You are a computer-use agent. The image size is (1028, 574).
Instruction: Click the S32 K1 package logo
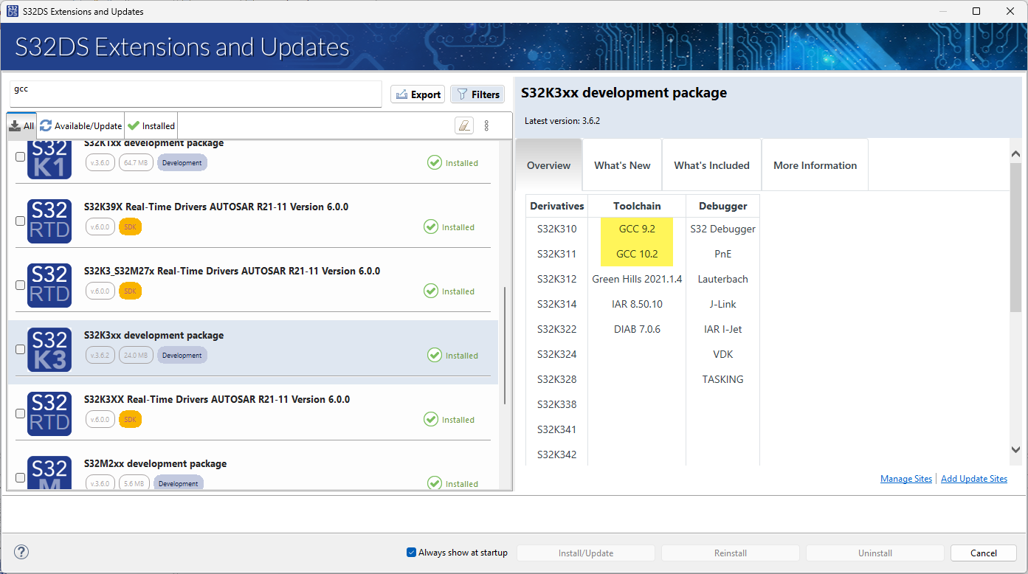49,159
